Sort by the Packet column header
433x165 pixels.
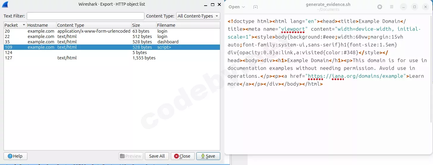[15, 25]
